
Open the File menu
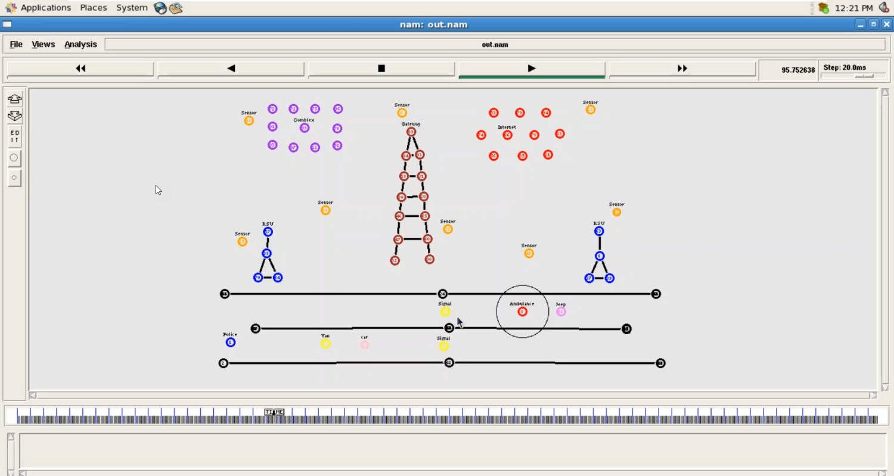click(15, 44)
